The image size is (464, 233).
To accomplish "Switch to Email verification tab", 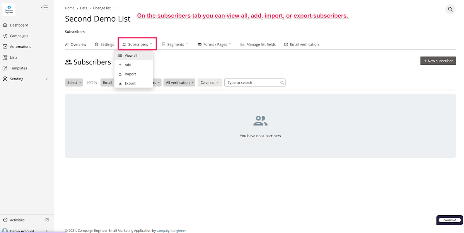I will pyautogui.click(x=301, y=44).
